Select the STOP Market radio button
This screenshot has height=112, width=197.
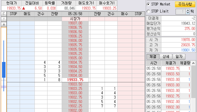click(148, 4)
